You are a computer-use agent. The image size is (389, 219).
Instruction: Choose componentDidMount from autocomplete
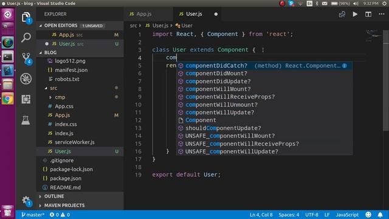(x=264, y=74)
